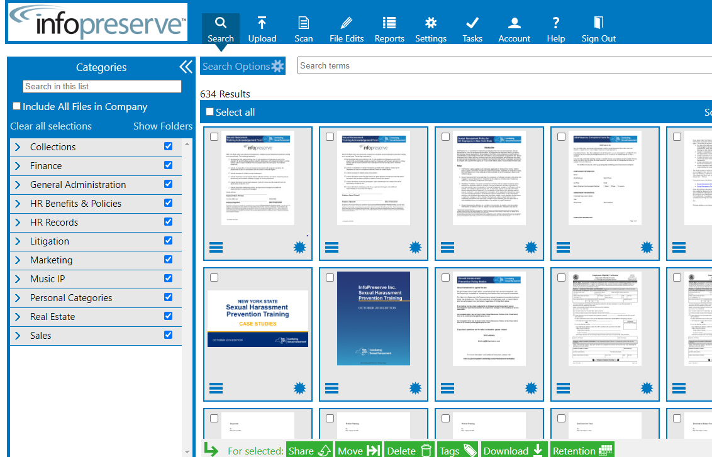
Task: Open the Account page
Action: [x=514, y=26]
